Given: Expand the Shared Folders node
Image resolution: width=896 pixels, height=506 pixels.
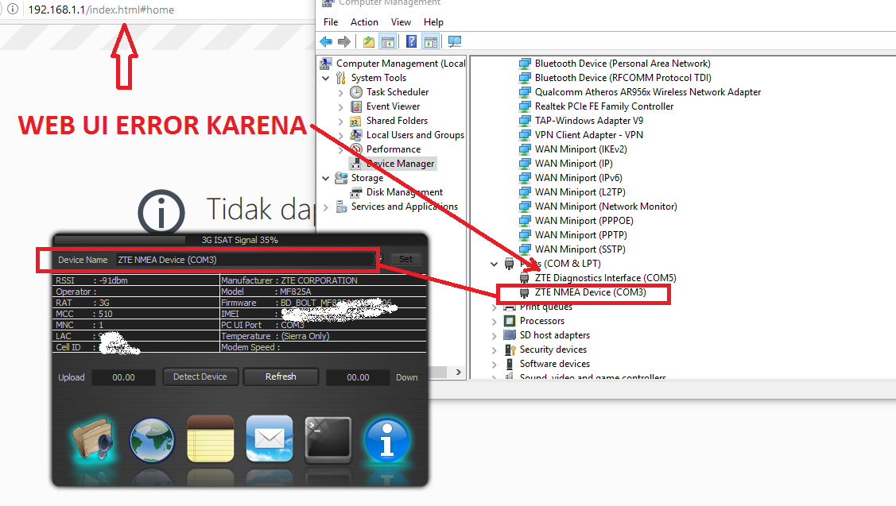Looking at the screenshot, I should click(340, 121).
